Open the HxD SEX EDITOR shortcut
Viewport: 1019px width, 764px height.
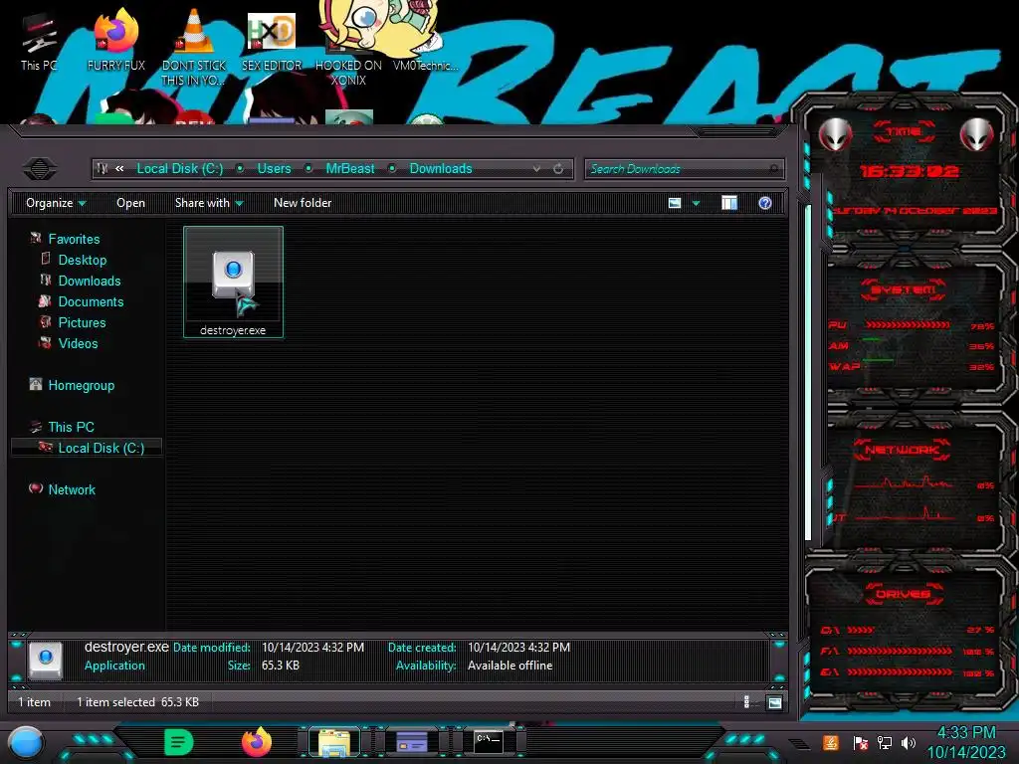coord(272,42)
